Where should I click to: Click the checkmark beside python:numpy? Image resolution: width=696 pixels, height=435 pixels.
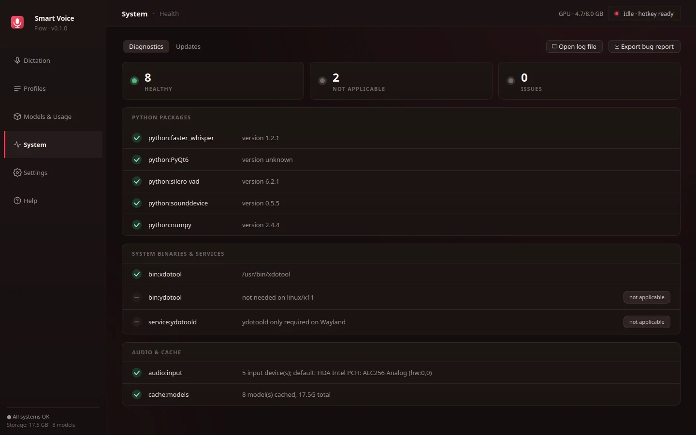(137, 225)
